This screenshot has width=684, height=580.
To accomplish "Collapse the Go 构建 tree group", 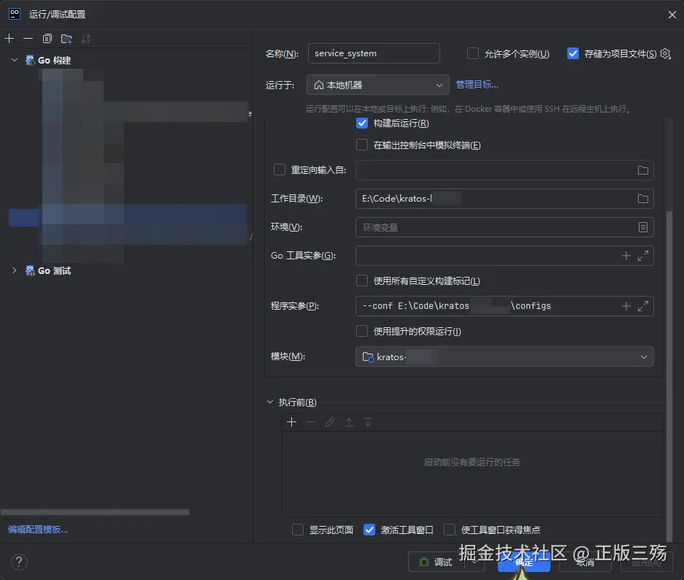I will tap(16, 59).
